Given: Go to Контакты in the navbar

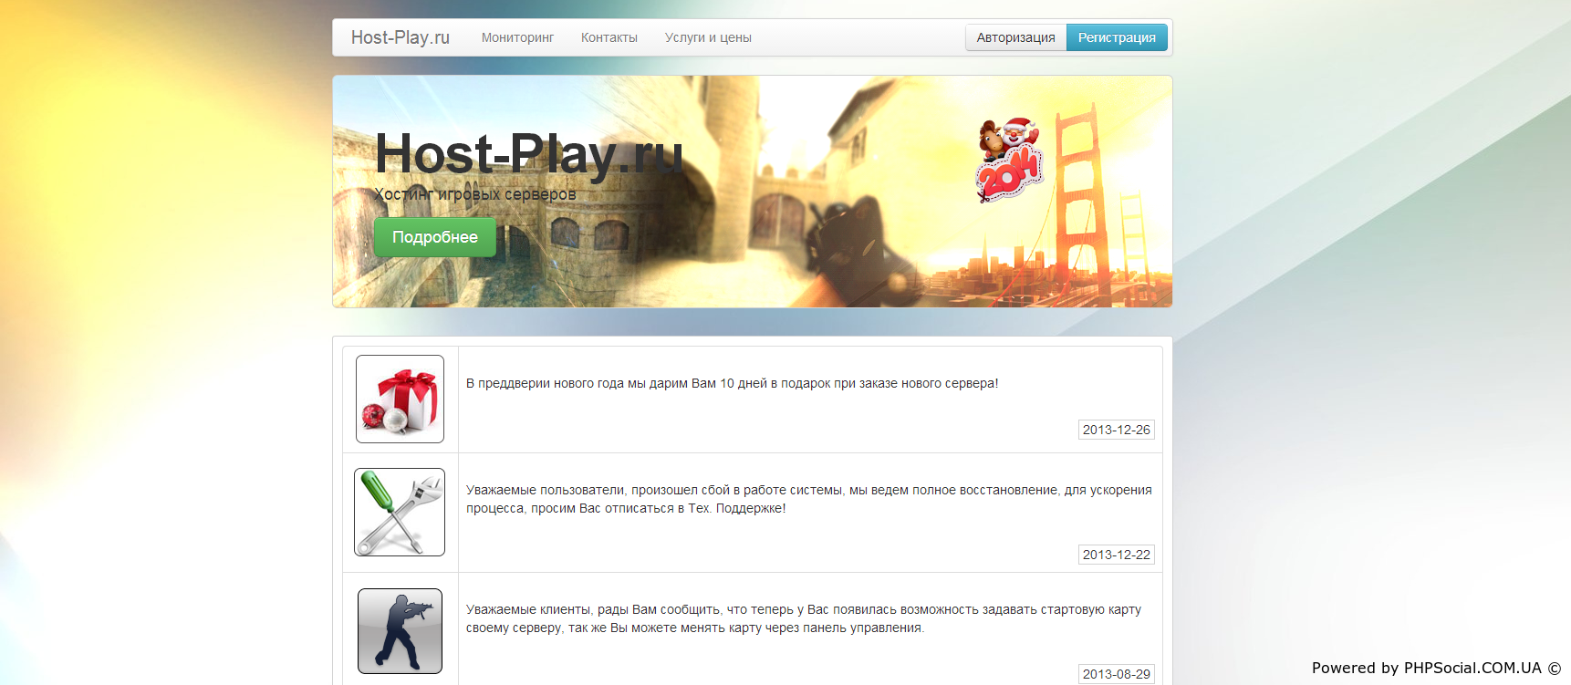Looking at the screenshot, I should pos(609,37).
